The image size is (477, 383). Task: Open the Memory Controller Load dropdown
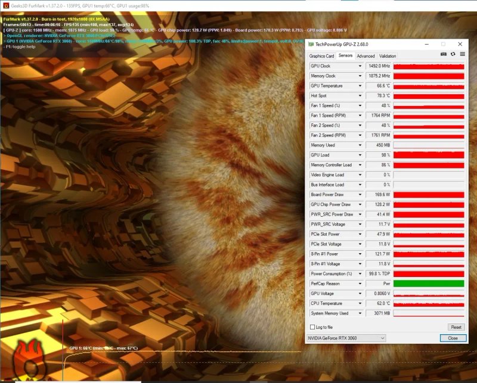point(360,165)
